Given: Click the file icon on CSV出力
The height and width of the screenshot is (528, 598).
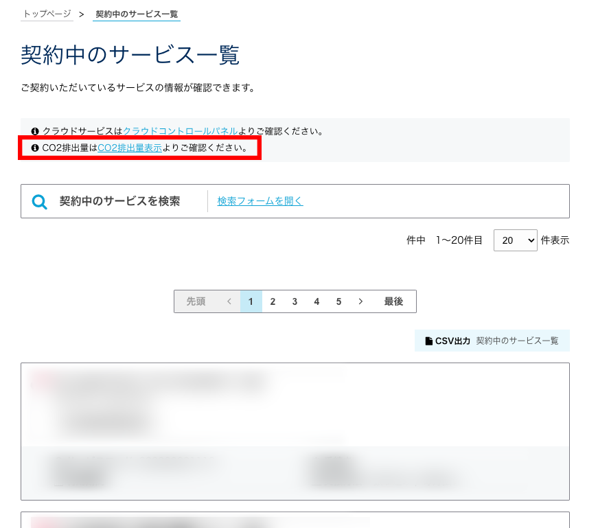Looking at the screenshot, I should click(429, 341).
